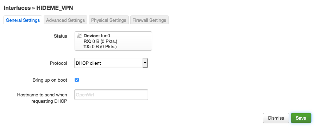The width and height of the screenshot is (315, 127).
Task: Click the Protocol field label
Action: click(58, 63)
